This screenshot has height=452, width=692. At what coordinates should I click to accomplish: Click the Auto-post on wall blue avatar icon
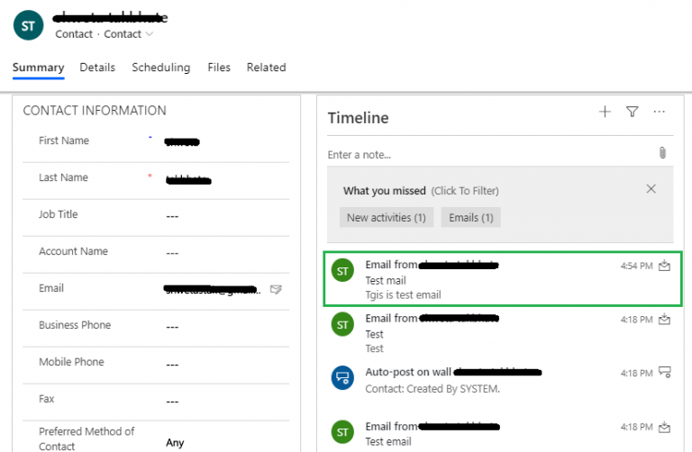342,378
